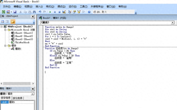This screenshot has width=177, height=110.
Task: Open the 调试 menu
Action: 61,7
